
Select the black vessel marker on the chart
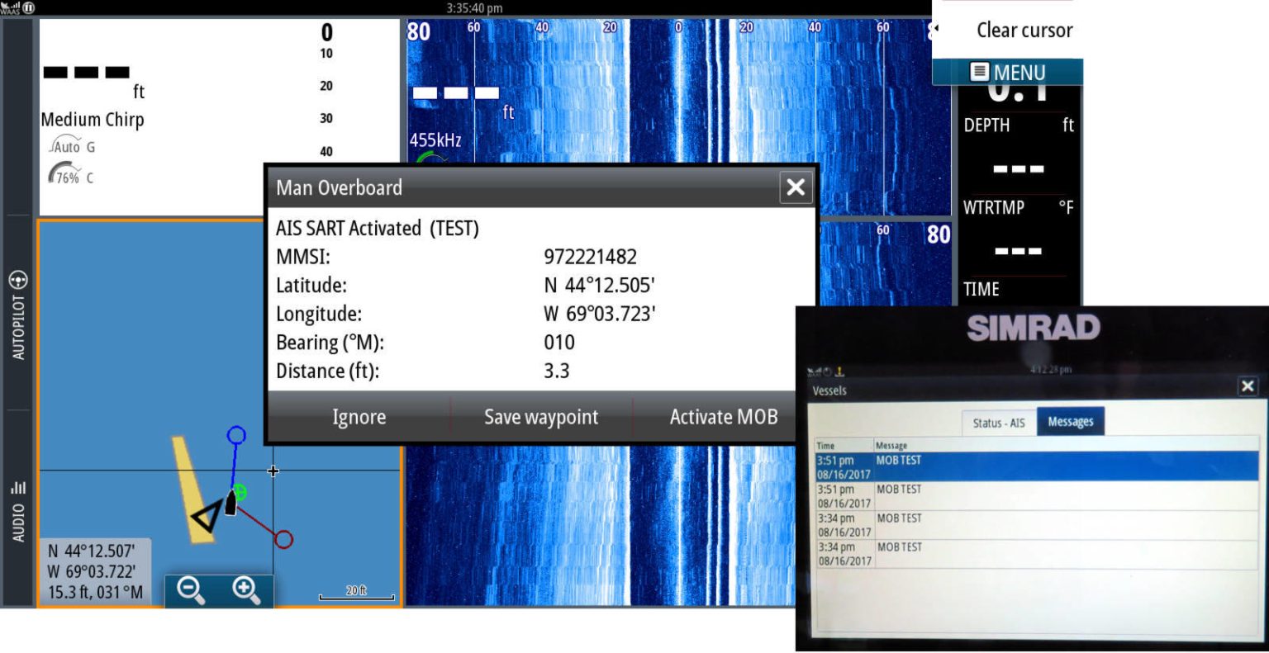click(x=229, y=501)
